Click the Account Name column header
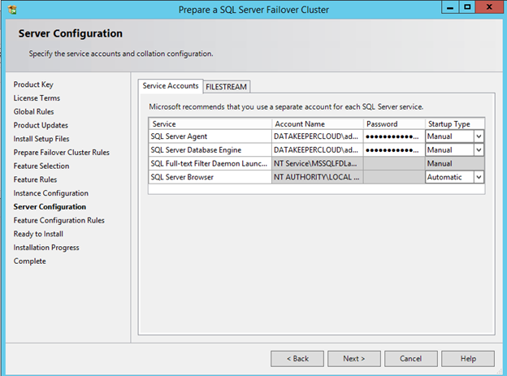Screen dimensions: 507x376 point(317,123)
